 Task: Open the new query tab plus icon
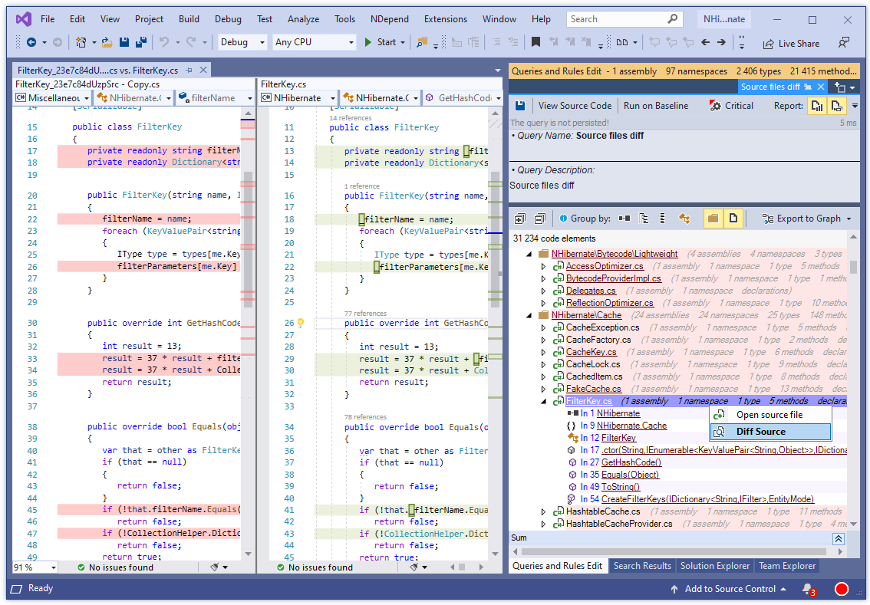click(839, 87)
